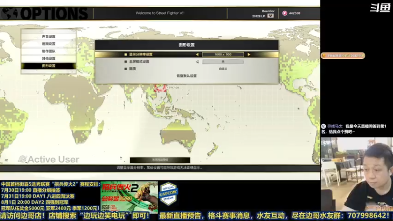Click the 寻找马太 chat username
This screenshot has height=221, width=393.
click(x=335, y=127)
